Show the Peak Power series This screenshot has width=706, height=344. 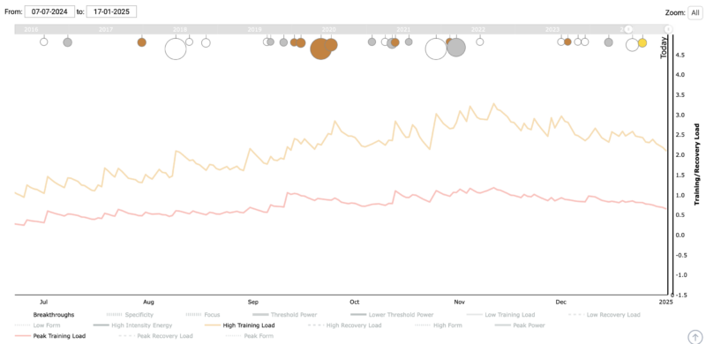(520, 325)
